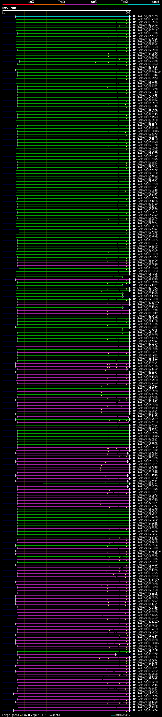The height and width of the screenshot is (717, 162).
Task: Click hit label UniRef100_Q9SH71
Action: (x=145, y=86)
